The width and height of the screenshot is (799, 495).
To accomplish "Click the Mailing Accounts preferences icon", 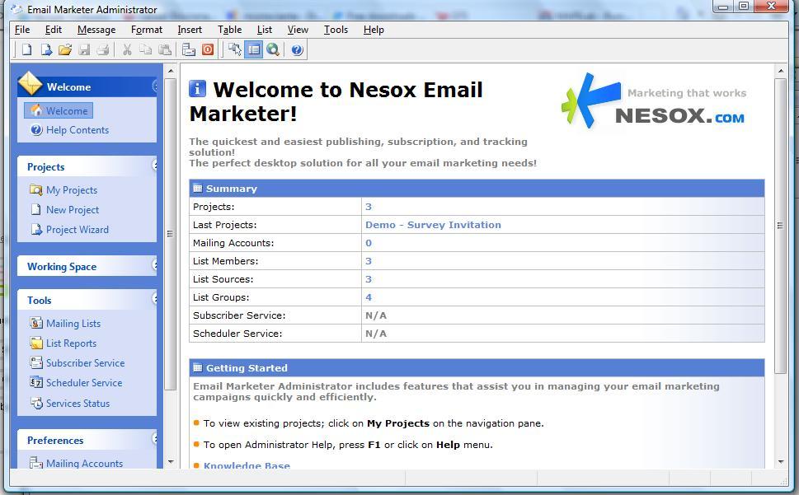I will point(36,463).
